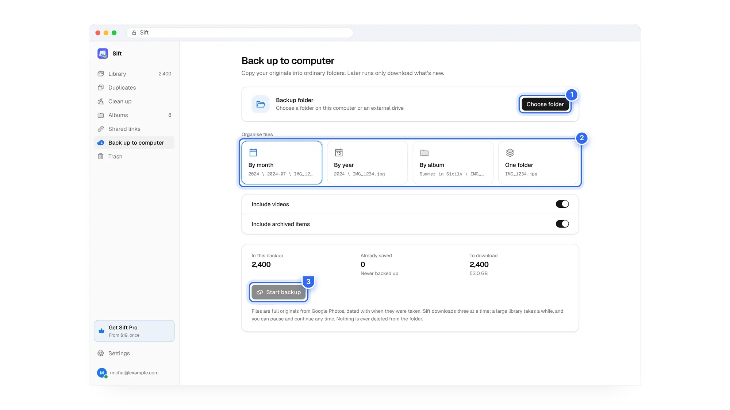The height and width of the screenshot is (410, 730).
Task: Toggle Include archived items switch
Action: point(562,224)
